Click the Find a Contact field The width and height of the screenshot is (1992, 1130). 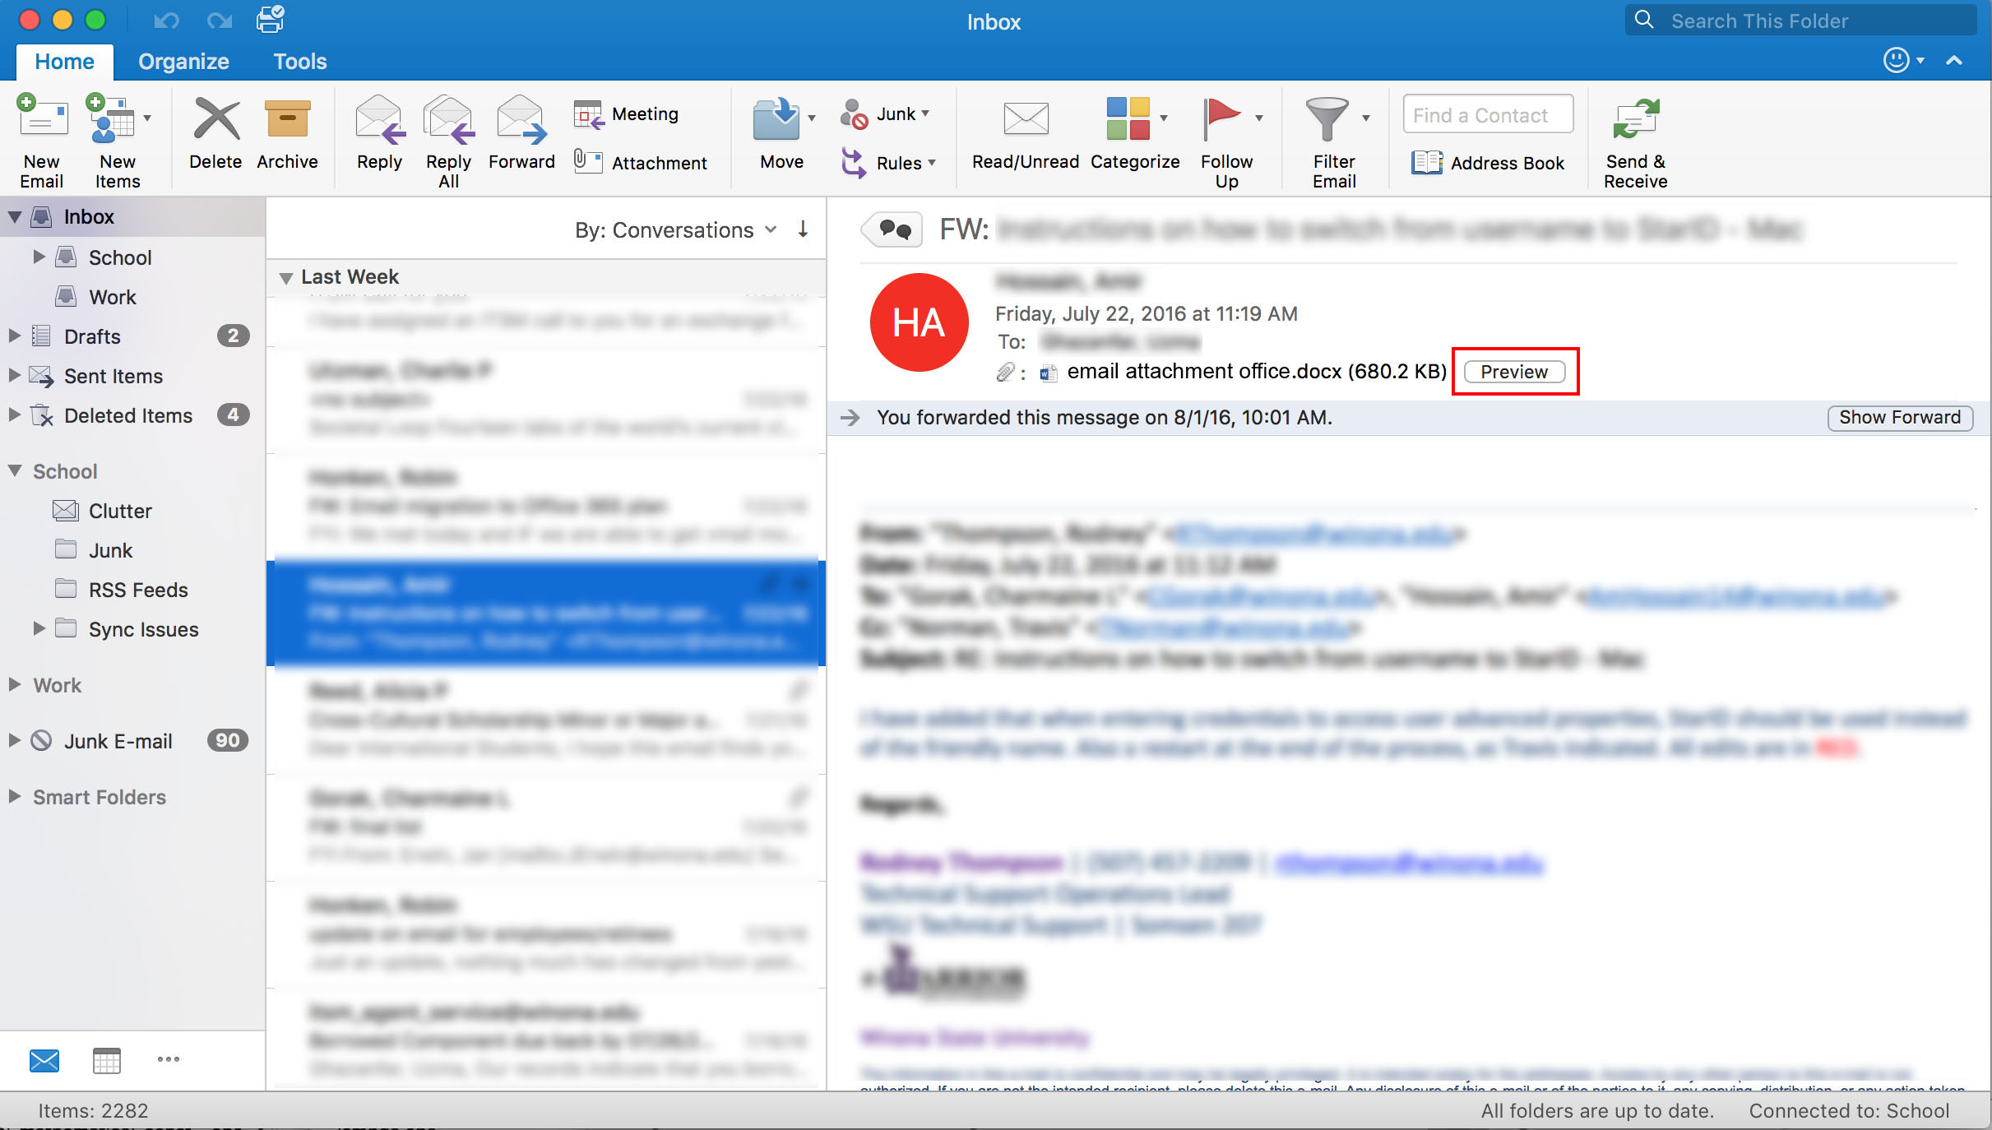pyautogui.click(x=1488, y=115)
